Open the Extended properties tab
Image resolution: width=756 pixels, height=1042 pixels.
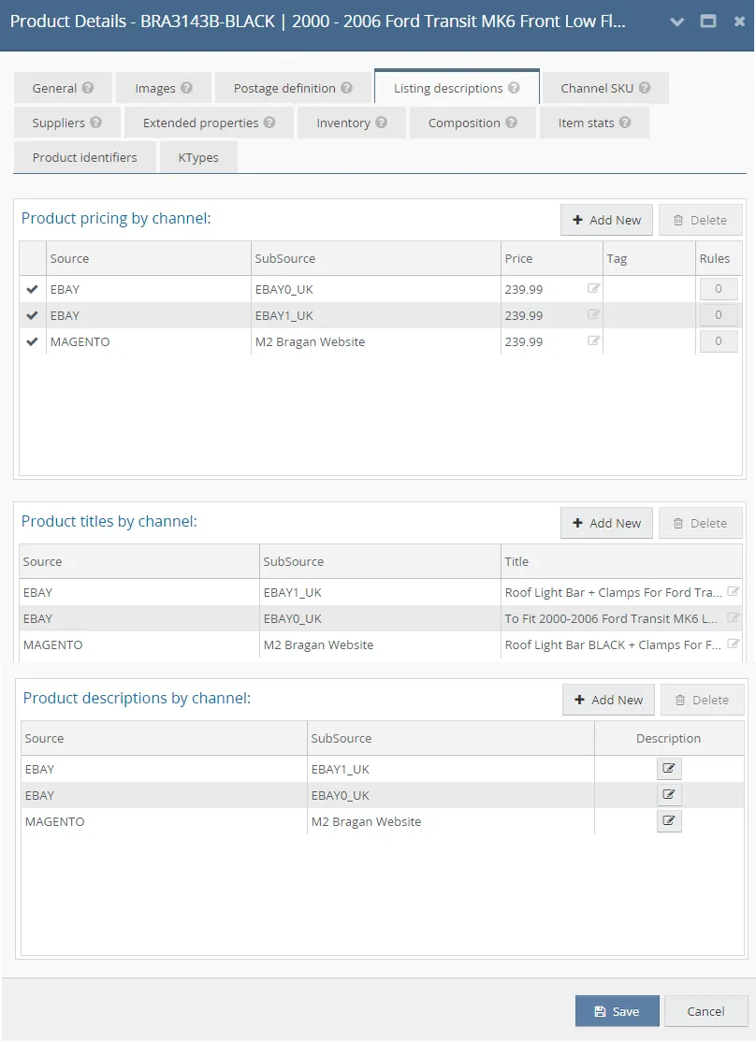[x=209, y=123]
